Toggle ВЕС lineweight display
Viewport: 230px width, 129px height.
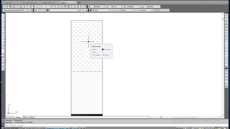(71, 128)
